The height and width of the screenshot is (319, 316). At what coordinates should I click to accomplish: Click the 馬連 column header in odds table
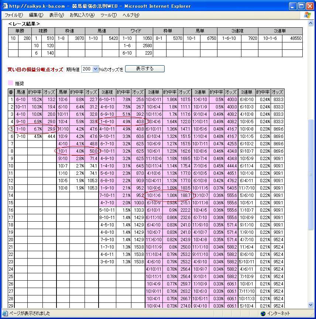pyautogui.click(x=21, y=92)
